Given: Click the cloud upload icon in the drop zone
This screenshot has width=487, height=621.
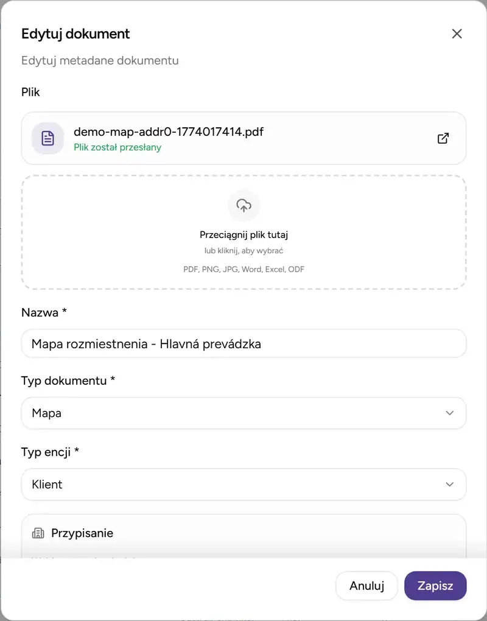Looking at the screenshot, I should click(x=243, y=205).
